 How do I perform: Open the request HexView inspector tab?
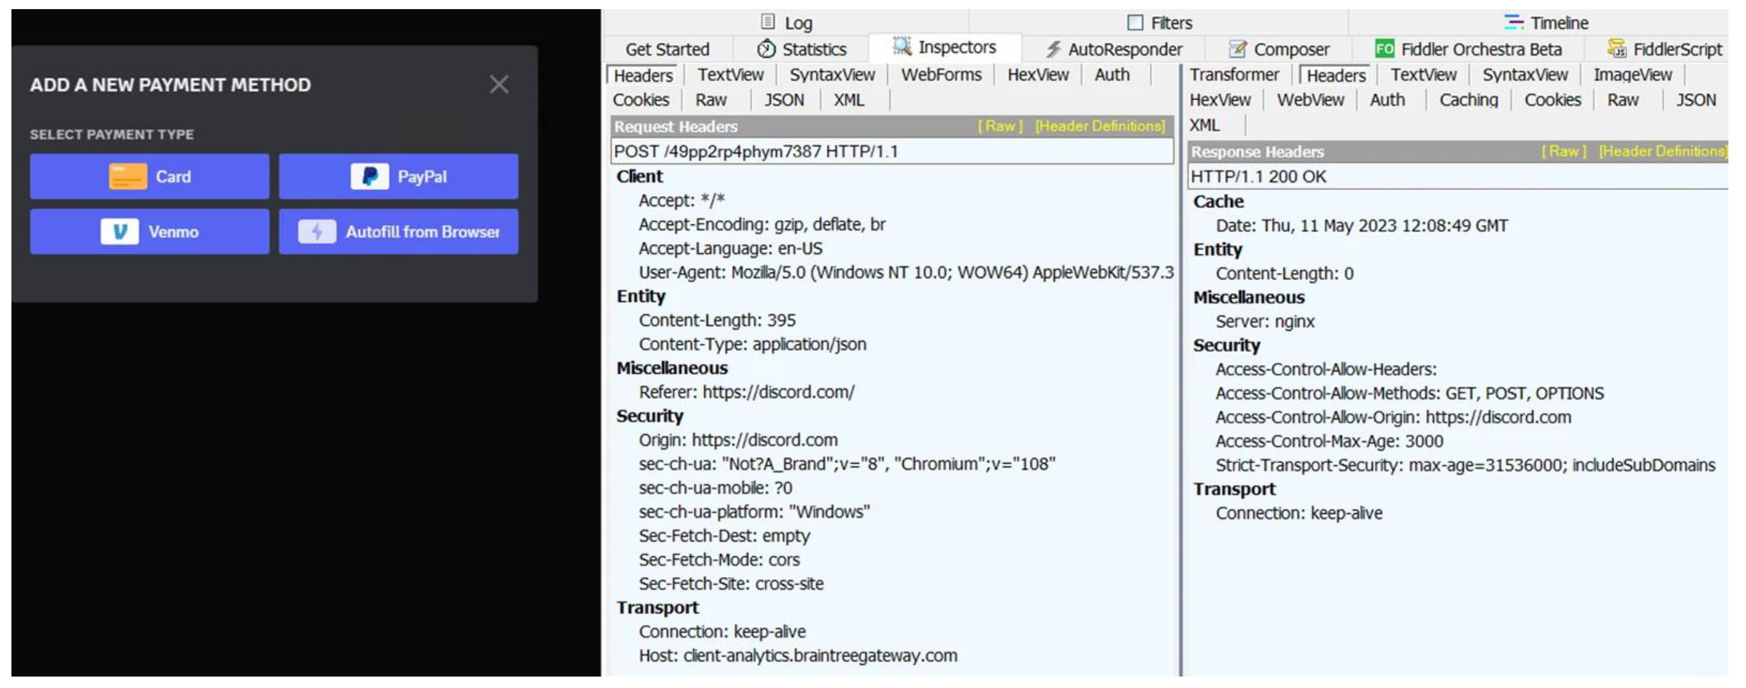point(1038,75)
